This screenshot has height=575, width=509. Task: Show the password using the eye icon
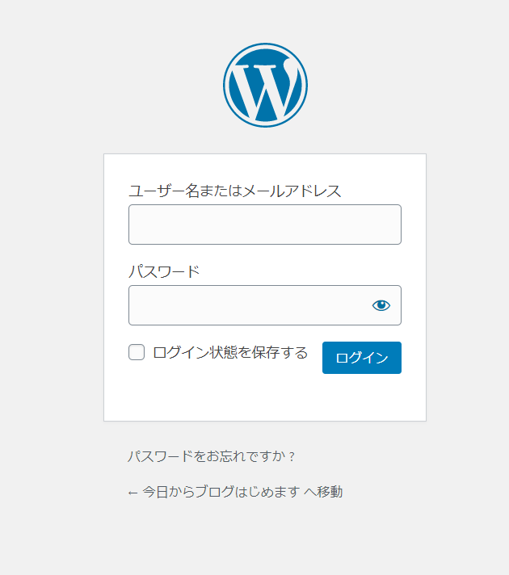(x=381, y=305)
